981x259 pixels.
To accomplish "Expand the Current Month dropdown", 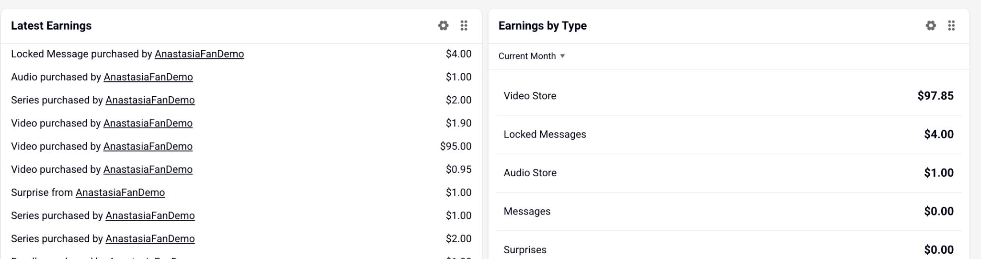I will 532,56.
